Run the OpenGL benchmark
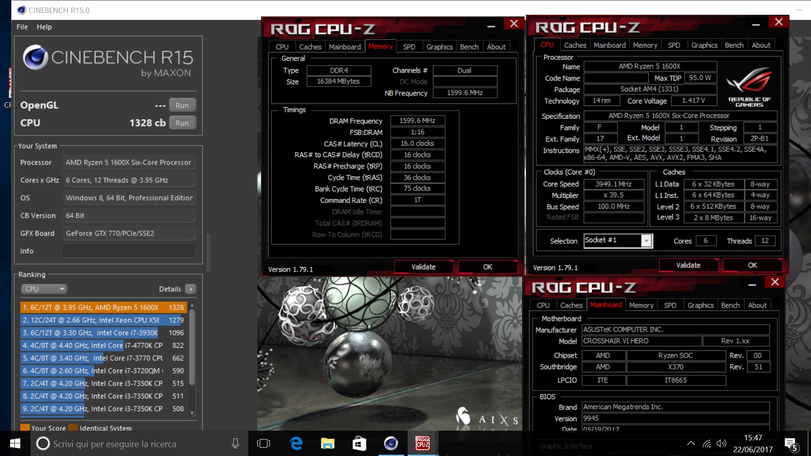Image resolution: width=811 pixels, height=456 pixels. (182, 105)
